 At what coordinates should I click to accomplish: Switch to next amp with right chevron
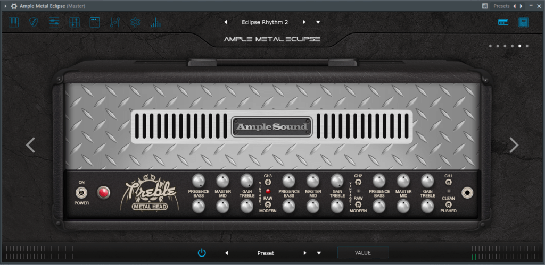[514, 145]
